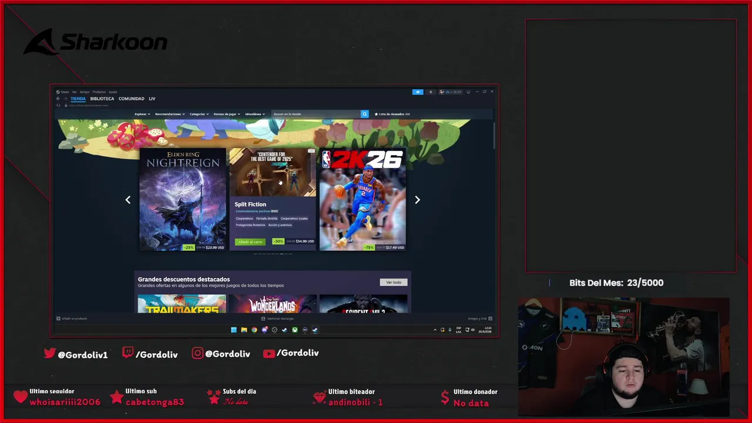
Task: Show hidden system tray icons chevron
Action: [x=435, y=330]
